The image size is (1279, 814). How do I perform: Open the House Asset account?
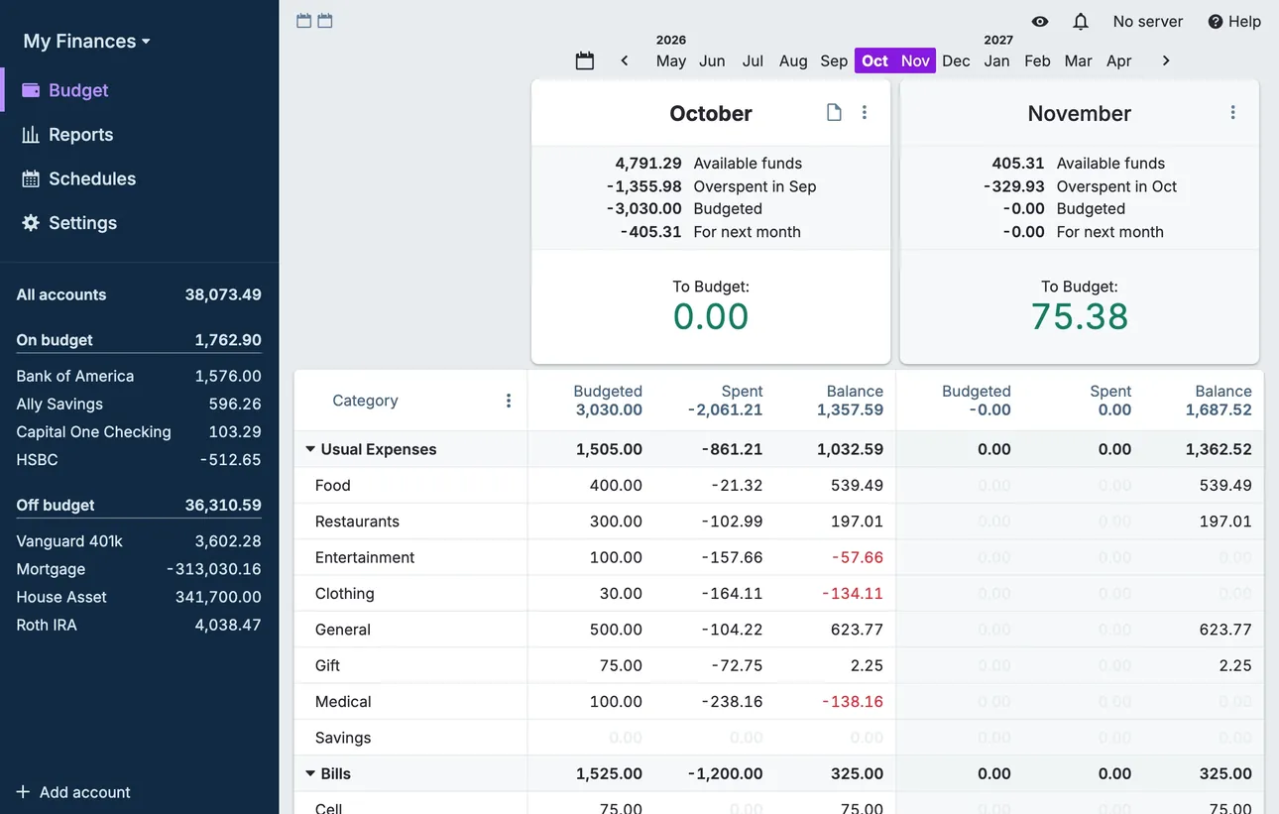(139, 597)
